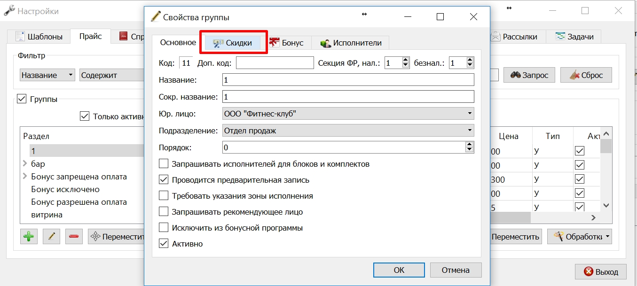Open the Обработки dropdown button
The image size is (637, 286).
(x=579, y=236)
